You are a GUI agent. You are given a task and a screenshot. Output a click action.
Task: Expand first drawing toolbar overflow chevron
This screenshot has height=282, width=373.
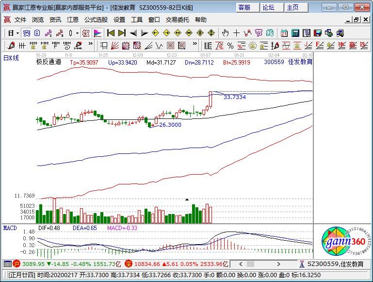[90, 44]
